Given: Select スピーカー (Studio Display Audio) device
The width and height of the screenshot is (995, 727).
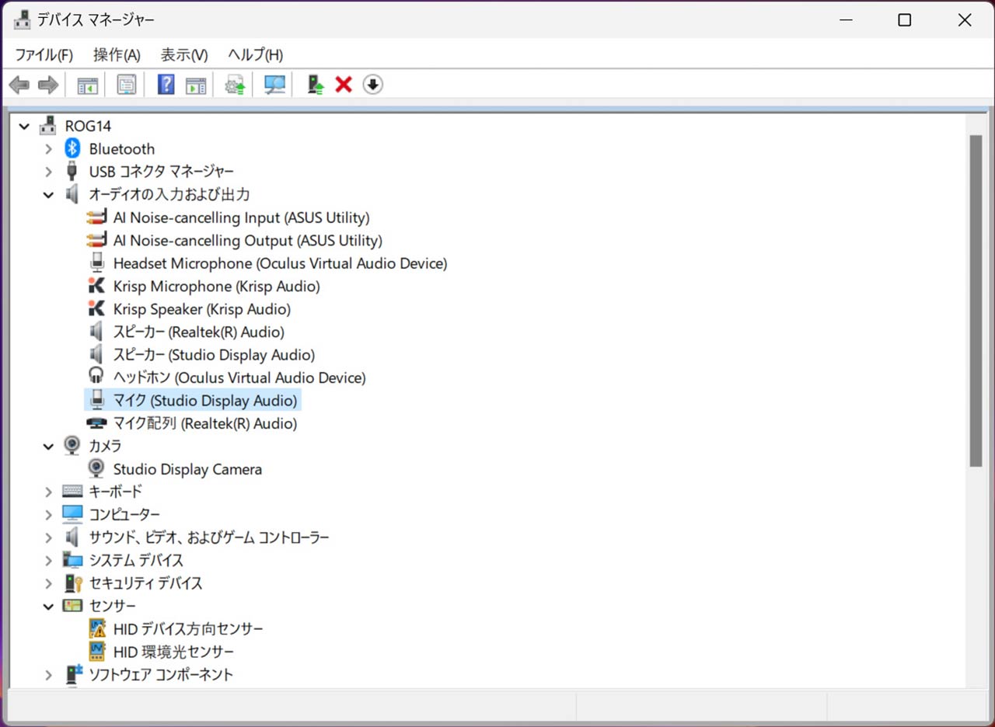Looking at the screenshot, I should pyautogui.click(x=214, y=355).
